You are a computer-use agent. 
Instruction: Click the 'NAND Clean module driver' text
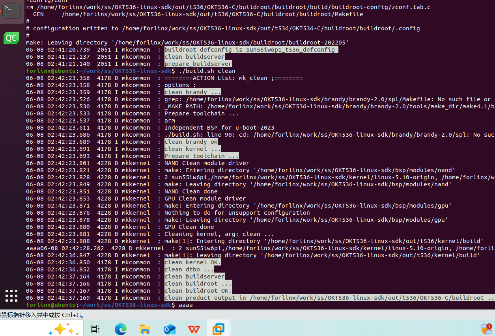click(207, 163)
